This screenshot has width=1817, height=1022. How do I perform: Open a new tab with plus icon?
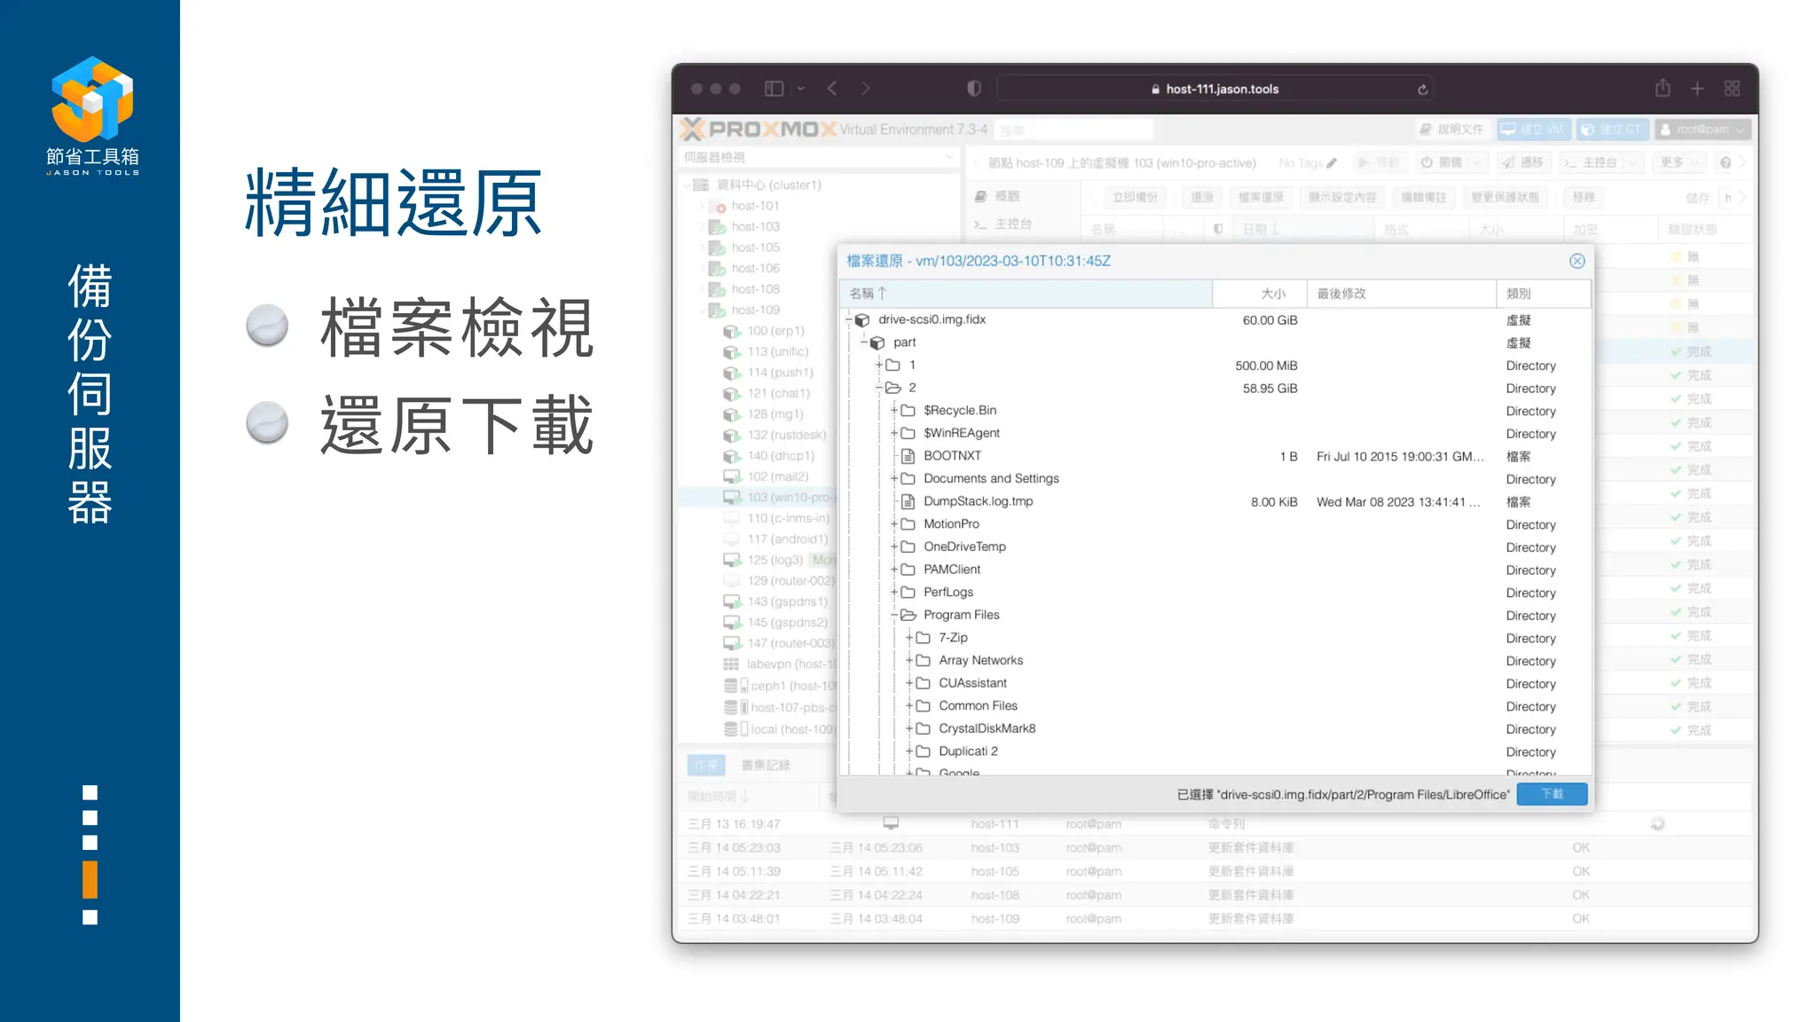(1696, 89)
